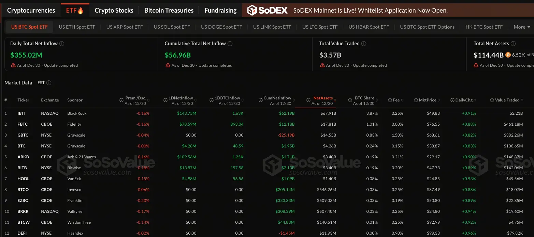Screen dimensions: 534x237
Task: Open the FBTC ticker row
Action: click(267, 124)
